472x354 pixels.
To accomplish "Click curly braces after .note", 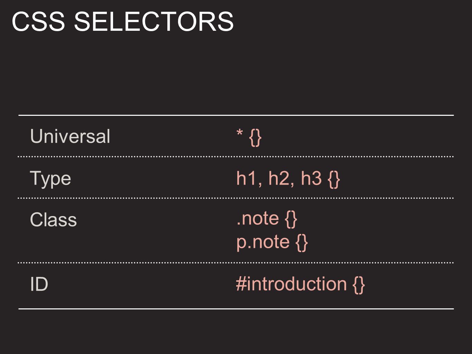I will click(x=291, y=219).
